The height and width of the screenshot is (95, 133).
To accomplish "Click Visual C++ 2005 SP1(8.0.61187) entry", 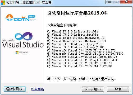I will click(81, 50).
